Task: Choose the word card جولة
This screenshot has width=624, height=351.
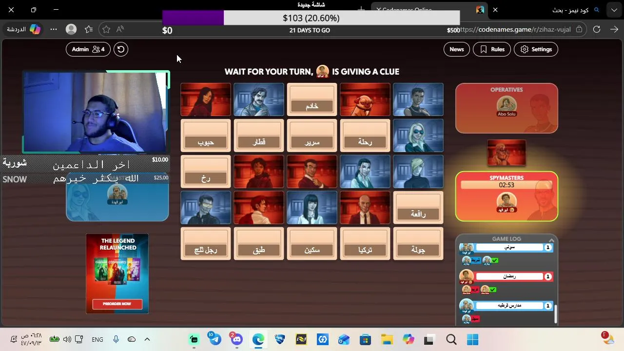Action: (x=418, y=244)
